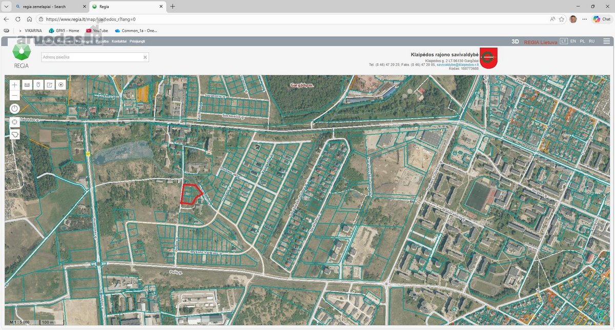Click the savivaldybe@klaipedos-r.lt email link

coord(458,65)
